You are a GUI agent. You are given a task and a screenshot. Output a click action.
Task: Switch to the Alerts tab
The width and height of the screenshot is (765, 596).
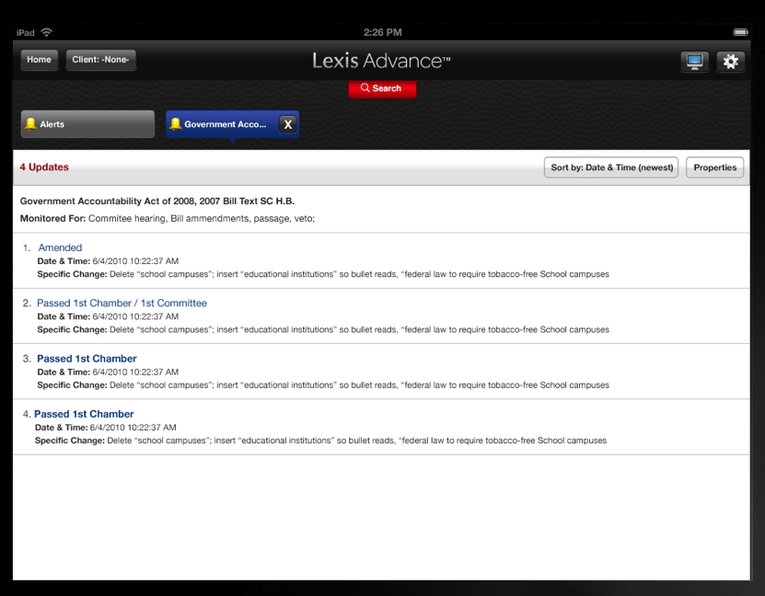tap(87, 123)
